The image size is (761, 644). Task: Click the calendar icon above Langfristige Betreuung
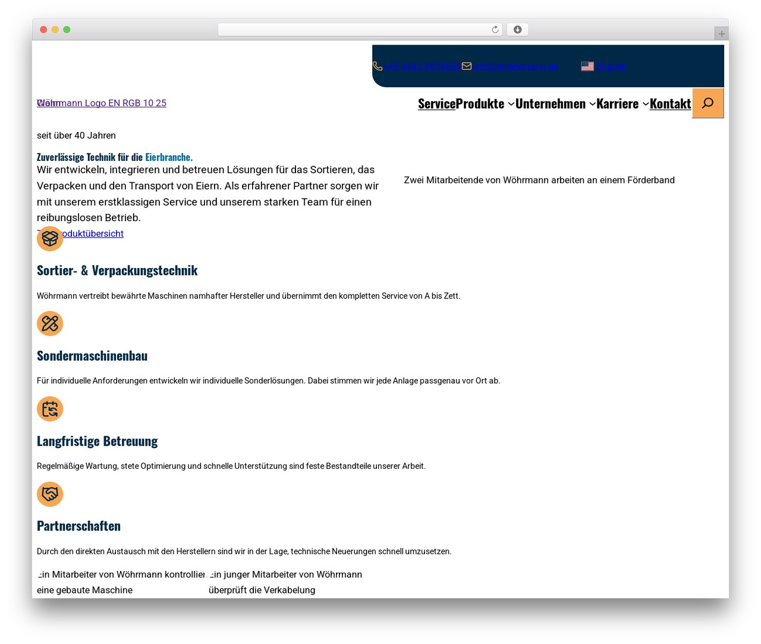(50, 409)
